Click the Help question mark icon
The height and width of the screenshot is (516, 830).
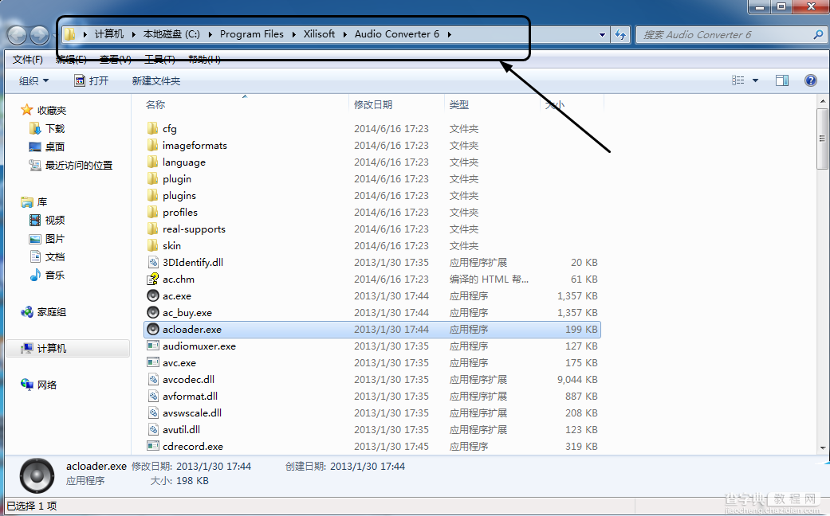[x=810, y=80]
